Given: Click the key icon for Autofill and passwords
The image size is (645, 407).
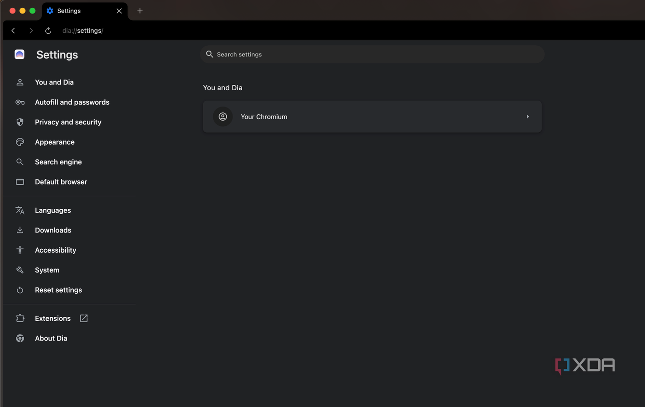Looking at the screenshot, I should coord(20,102).
